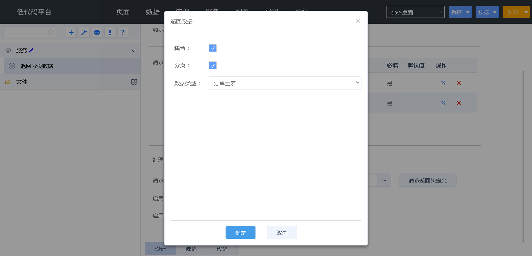The height and width of the screenshot is (256, 532).
Task: Close the 返回数据 dialog with X
Action: tap(358, 21)
